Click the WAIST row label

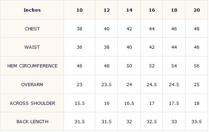coord(32,47)
